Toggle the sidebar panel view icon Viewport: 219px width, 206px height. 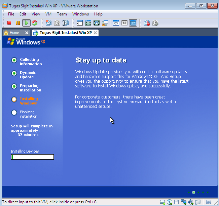coord(80,23)
